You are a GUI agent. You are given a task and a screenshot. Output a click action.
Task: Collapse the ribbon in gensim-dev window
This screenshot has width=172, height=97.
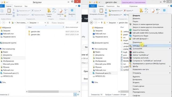click(169, 6)
